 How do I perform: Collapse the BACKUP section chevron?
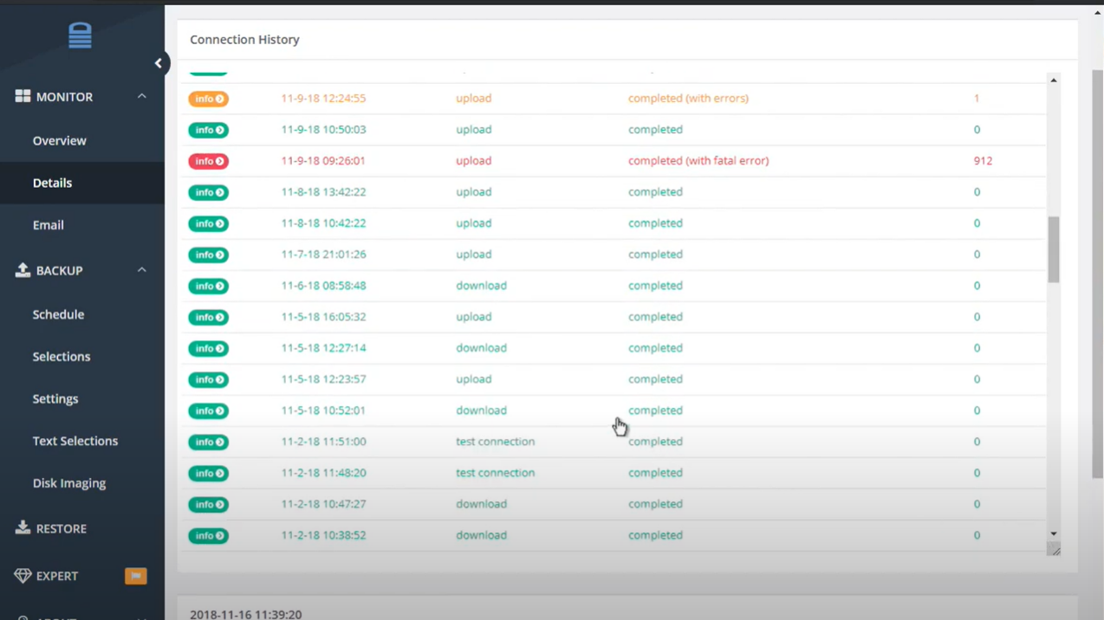click(x=141, y=269)
